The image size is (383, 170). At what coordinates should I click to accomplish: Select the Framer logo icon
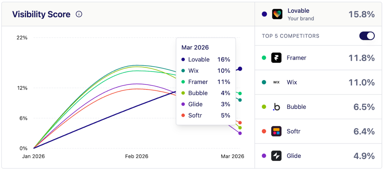(x=277, y=58)
